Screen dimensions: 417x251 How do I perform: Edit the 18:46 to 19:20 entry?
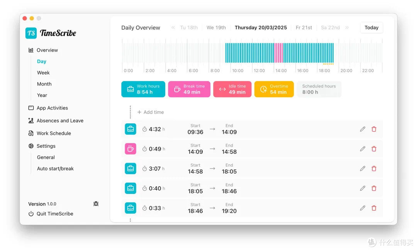tap(363, 208)
